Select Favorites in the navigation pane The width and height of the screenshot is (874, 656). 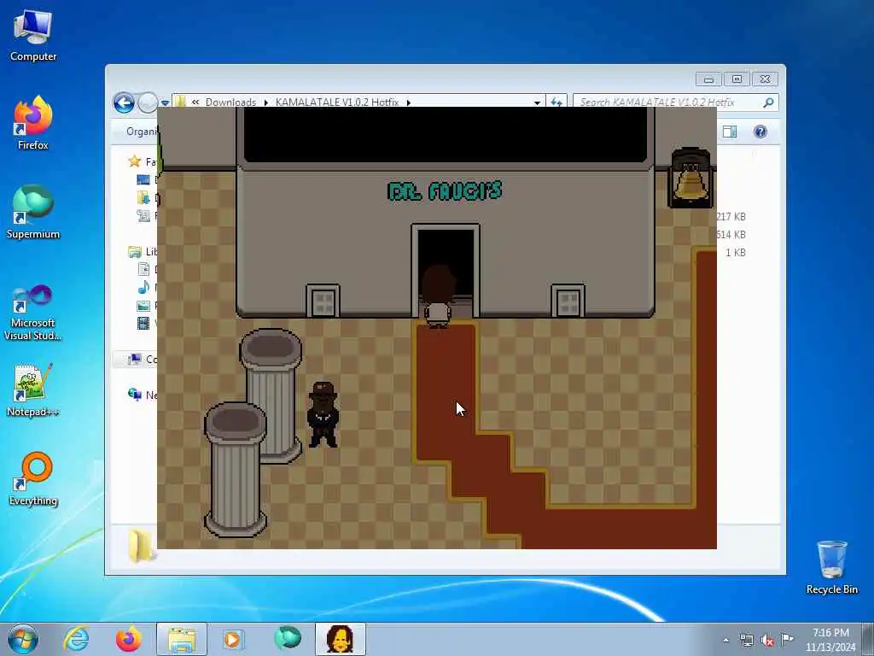tap(142, 161)
